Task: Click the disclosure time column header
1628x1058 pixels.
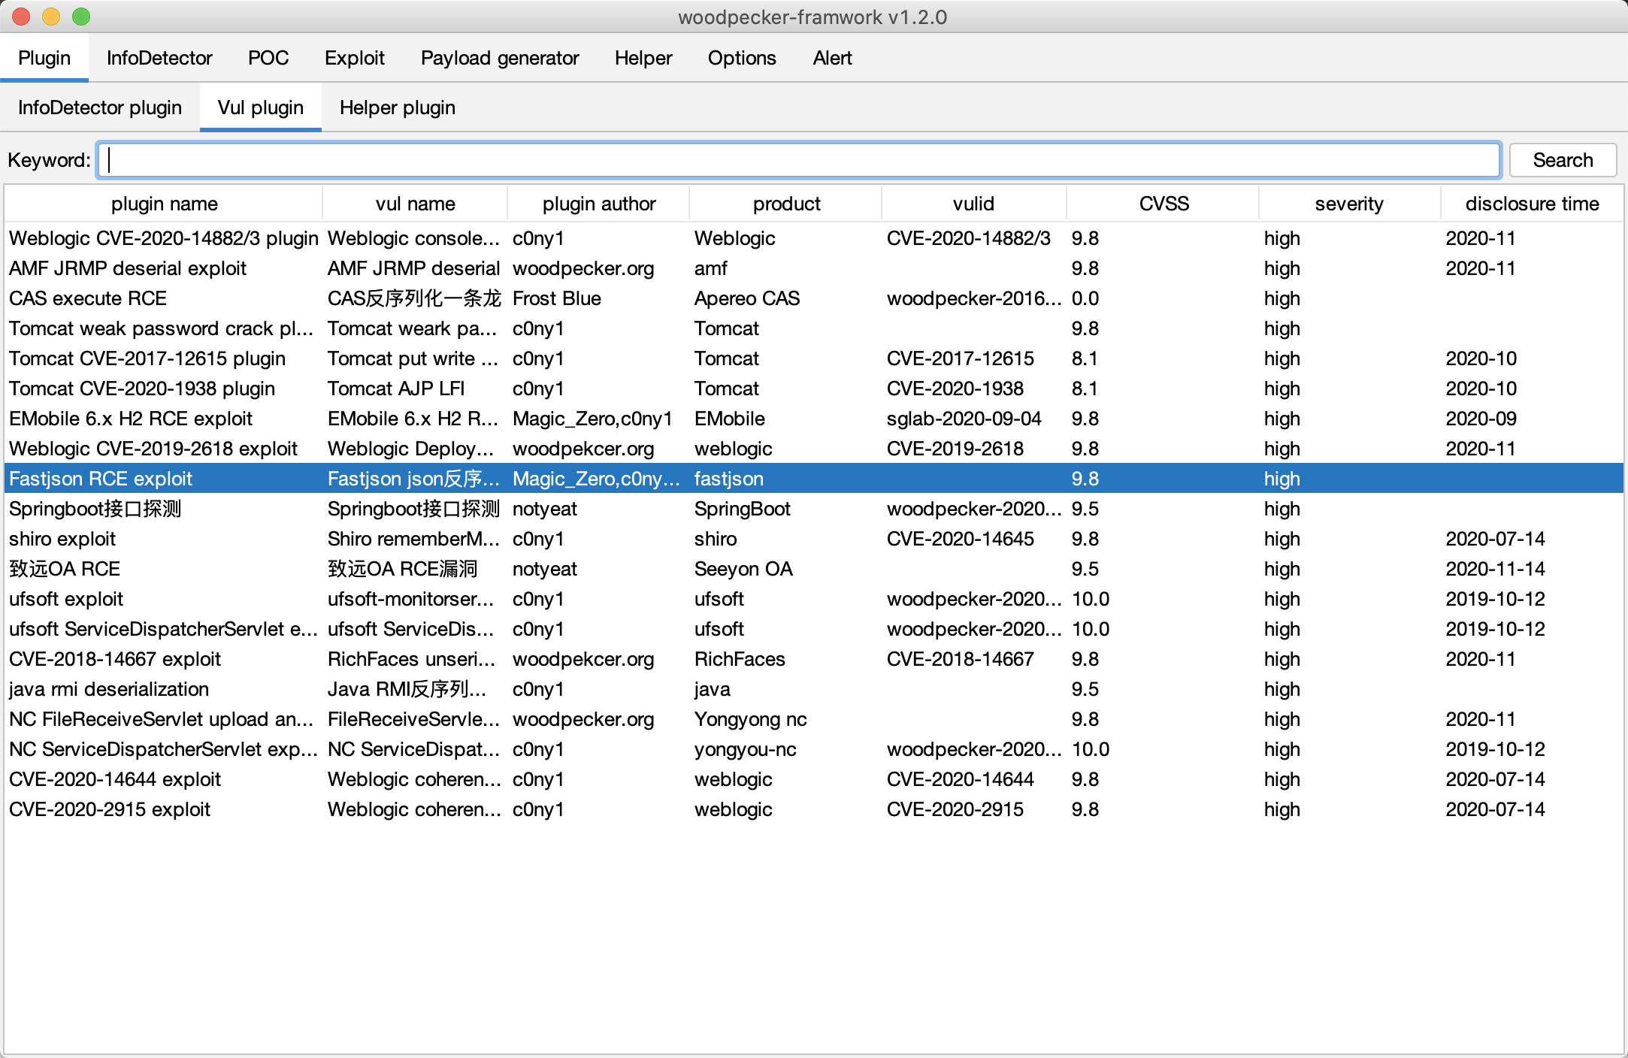Action: tap(1532, 204)
